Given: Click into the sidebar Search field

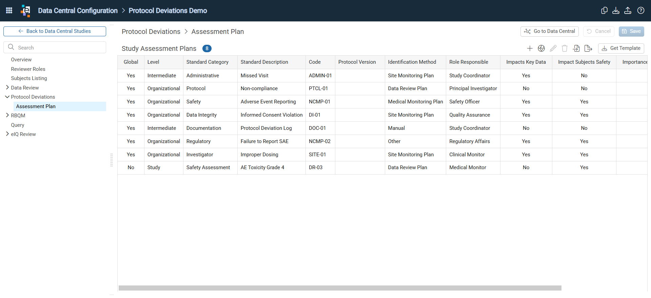Looking at the screenshot, I should tap(55, 47).
